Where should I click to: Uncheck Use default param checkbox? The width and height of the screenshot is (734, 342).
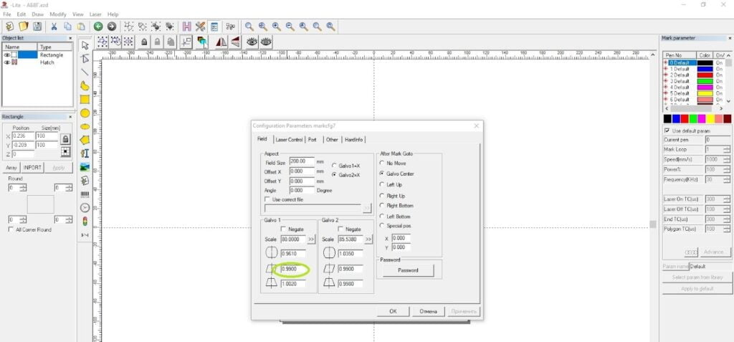[667, 130]
